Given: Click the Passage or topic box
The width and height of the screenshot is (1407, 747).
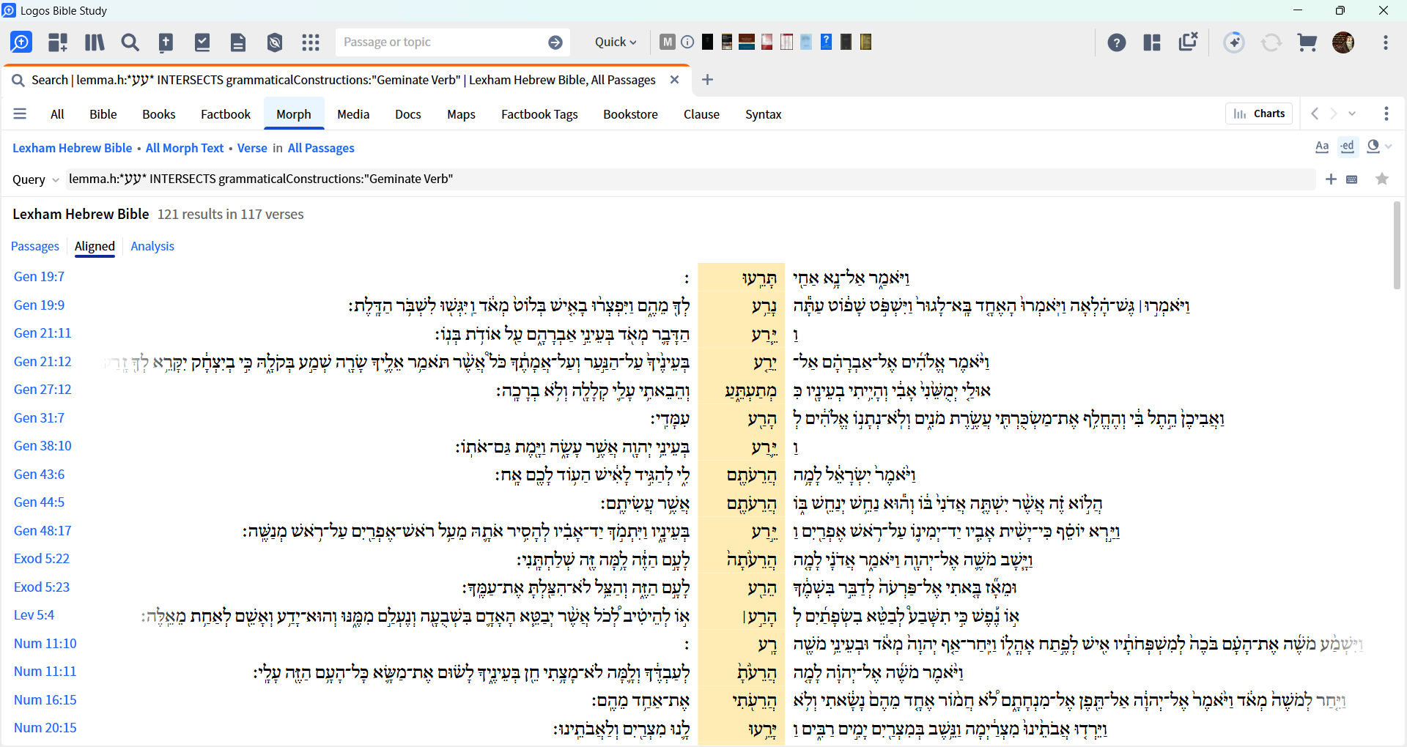Looking at the screenshot, I should click(440, 42).
